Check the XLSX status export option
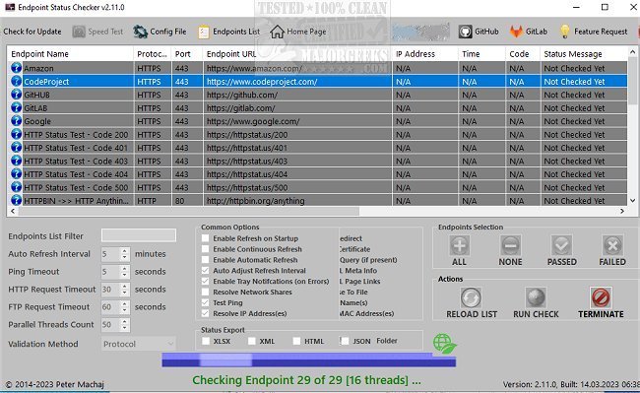 (x=206, y=341)
